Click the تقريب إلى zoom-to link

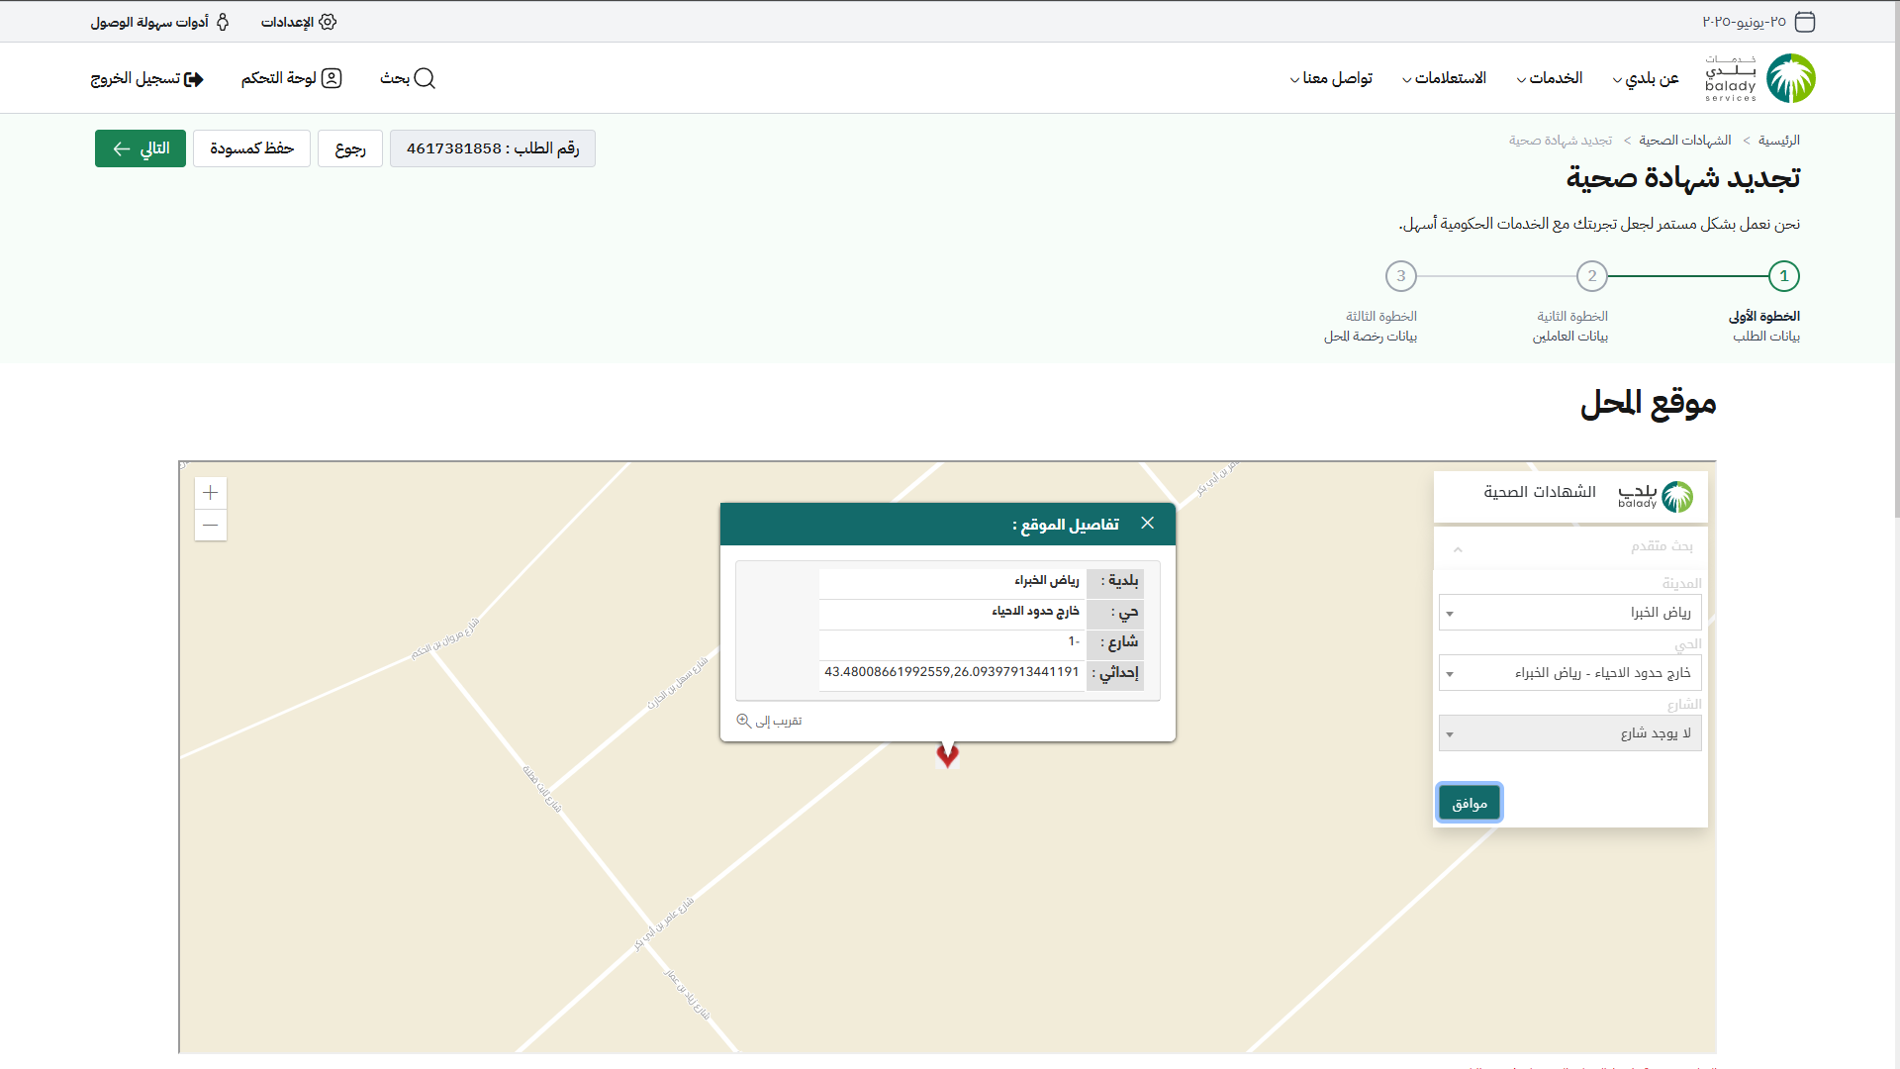770,721
